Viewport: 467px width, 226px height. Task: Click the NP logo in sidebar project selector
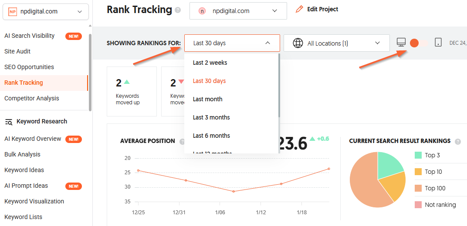(x=12, y=12)
